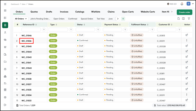
Task: Open the user profile dropdown arrow
Action: pyautogui.click(x=193, y=4)
